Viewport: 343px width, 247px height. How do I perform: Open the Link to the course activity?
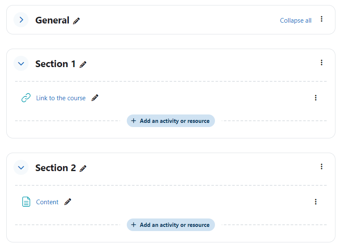point(61,98)
